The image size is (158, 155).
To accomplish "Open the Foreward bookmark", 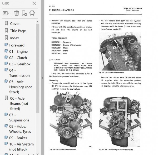I will (17, 45).
